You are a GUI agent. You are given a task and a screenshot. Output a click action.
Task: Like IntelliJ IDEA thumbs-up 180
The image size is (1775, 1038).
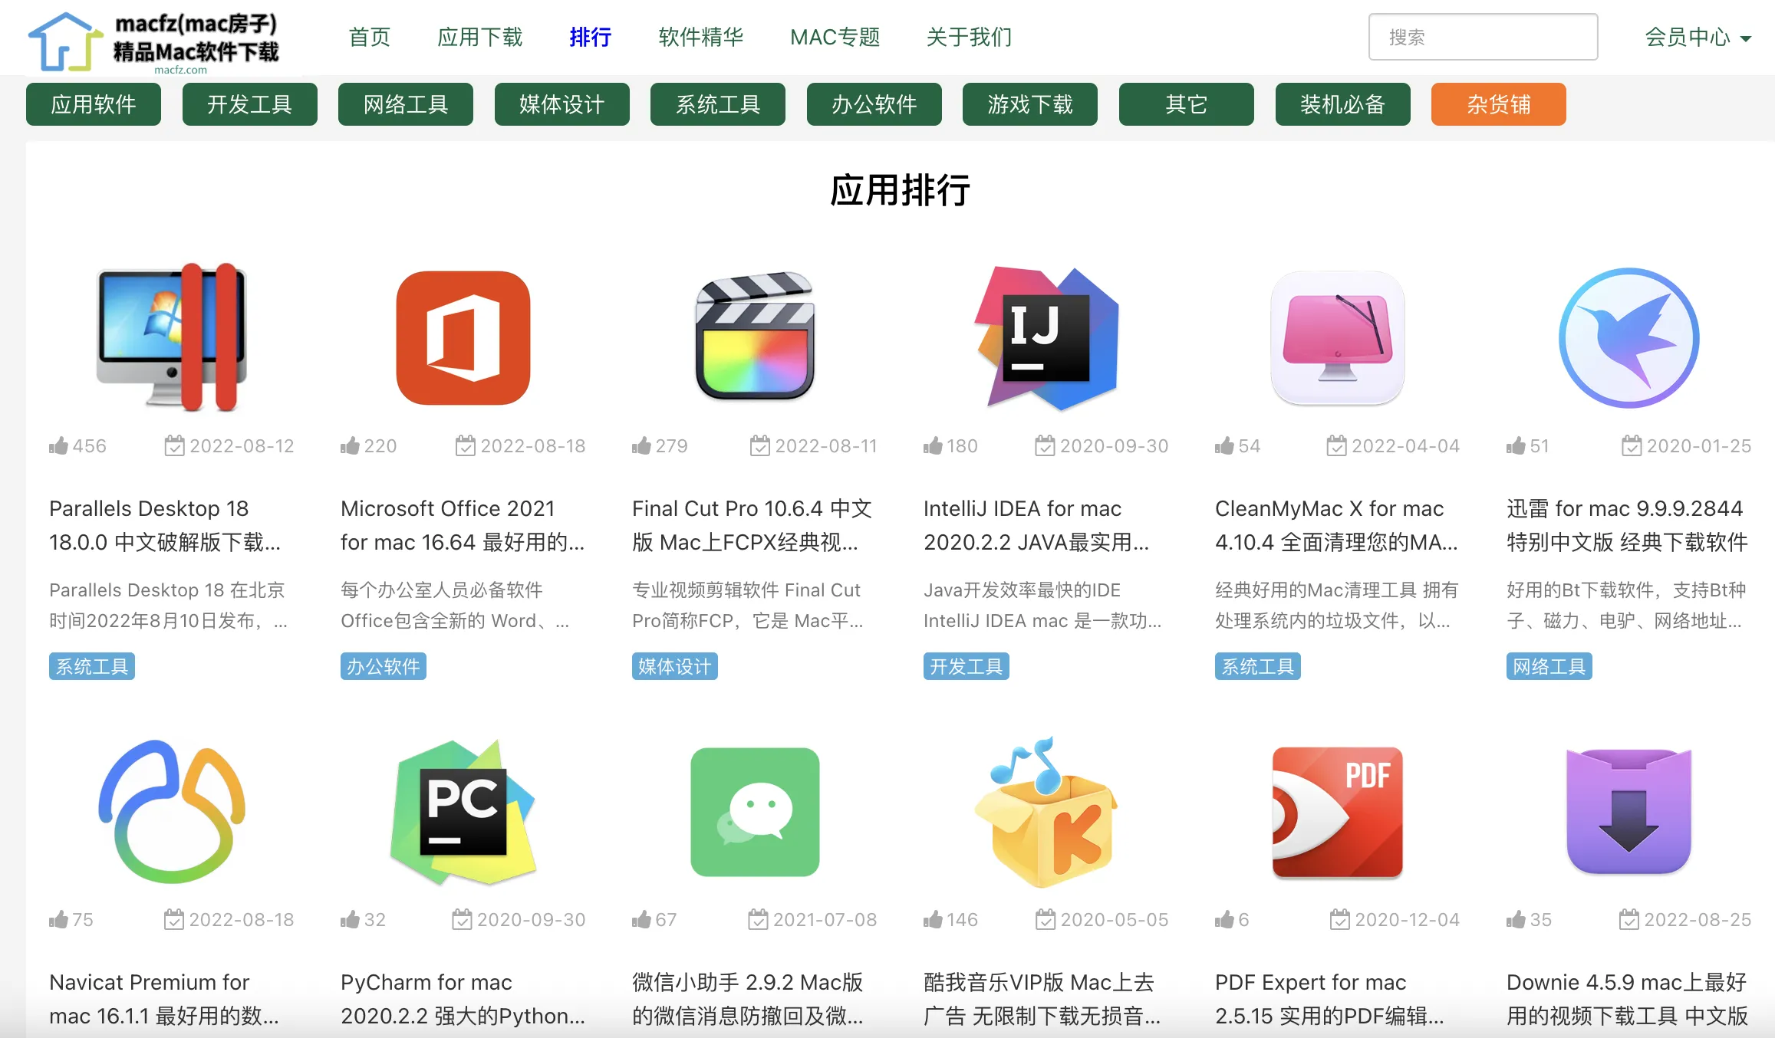click(951, 445)
